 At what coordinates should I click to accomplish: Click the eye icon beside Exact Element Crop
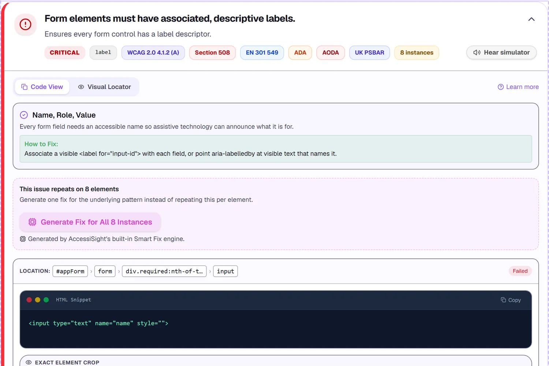(x=29, y=362)
